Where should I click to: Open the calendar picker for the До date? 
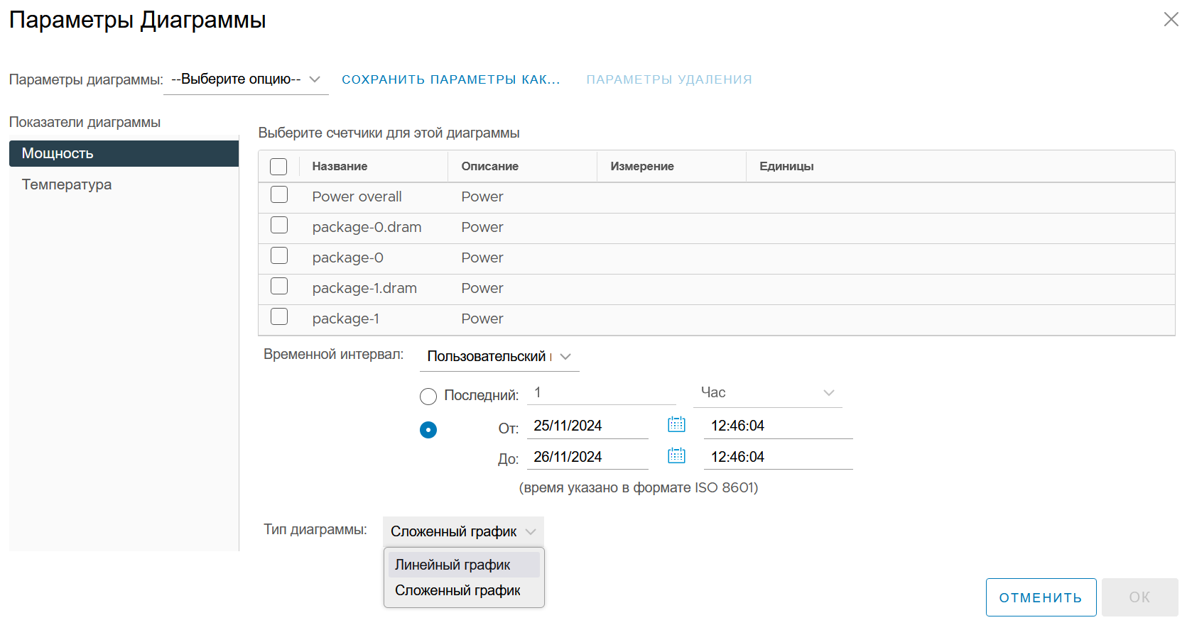(676, 455)
